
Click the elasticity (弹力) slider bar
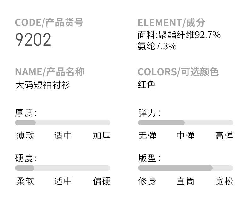185,123
